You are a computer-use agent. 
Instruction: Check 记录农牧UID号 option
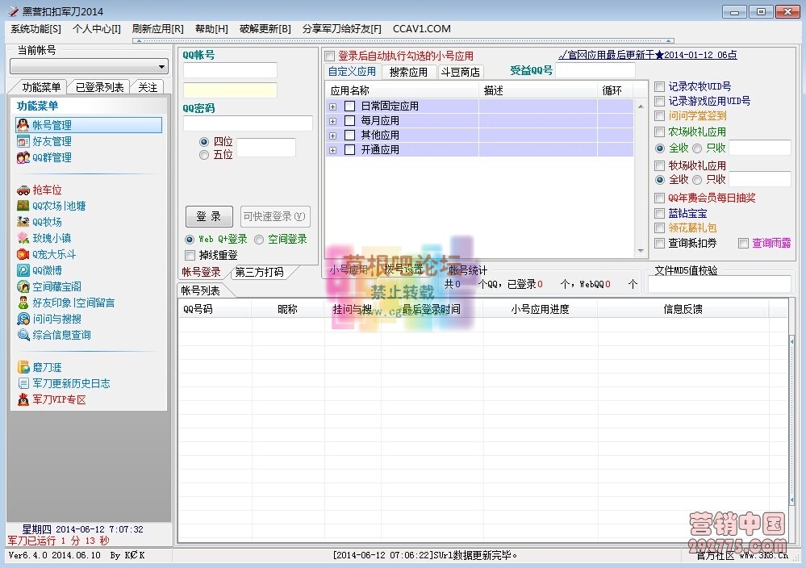[x=660, y=86]
